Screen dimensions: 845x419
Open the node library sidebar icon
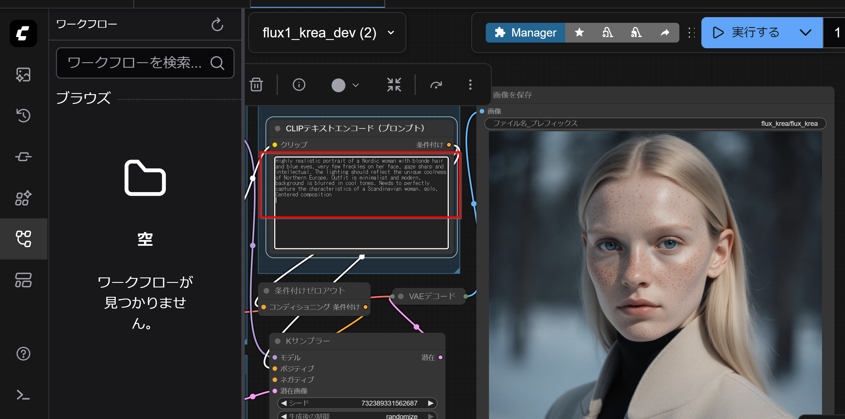click(x=23, y=156)
